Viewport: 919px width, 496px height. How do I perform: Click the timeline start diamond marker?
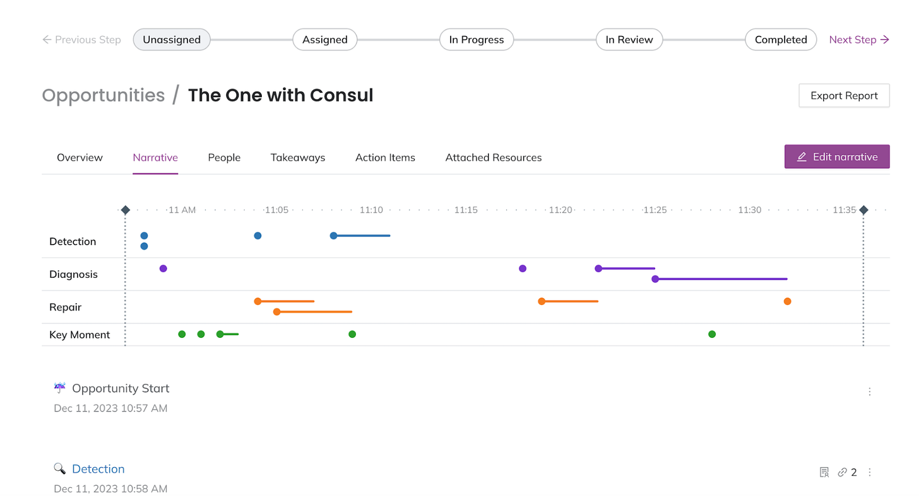pyautogui.click(x=125, y=210)
